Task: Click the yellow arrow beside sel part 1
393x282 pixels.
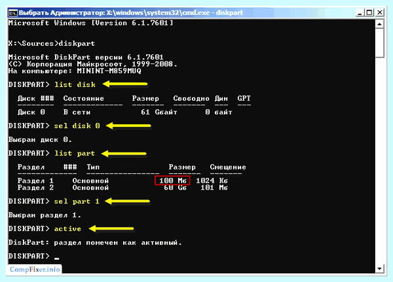Action: click(x=127, y=201)
